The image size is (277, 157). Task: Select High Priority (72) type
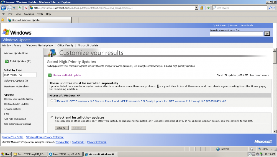click(20, 75)
